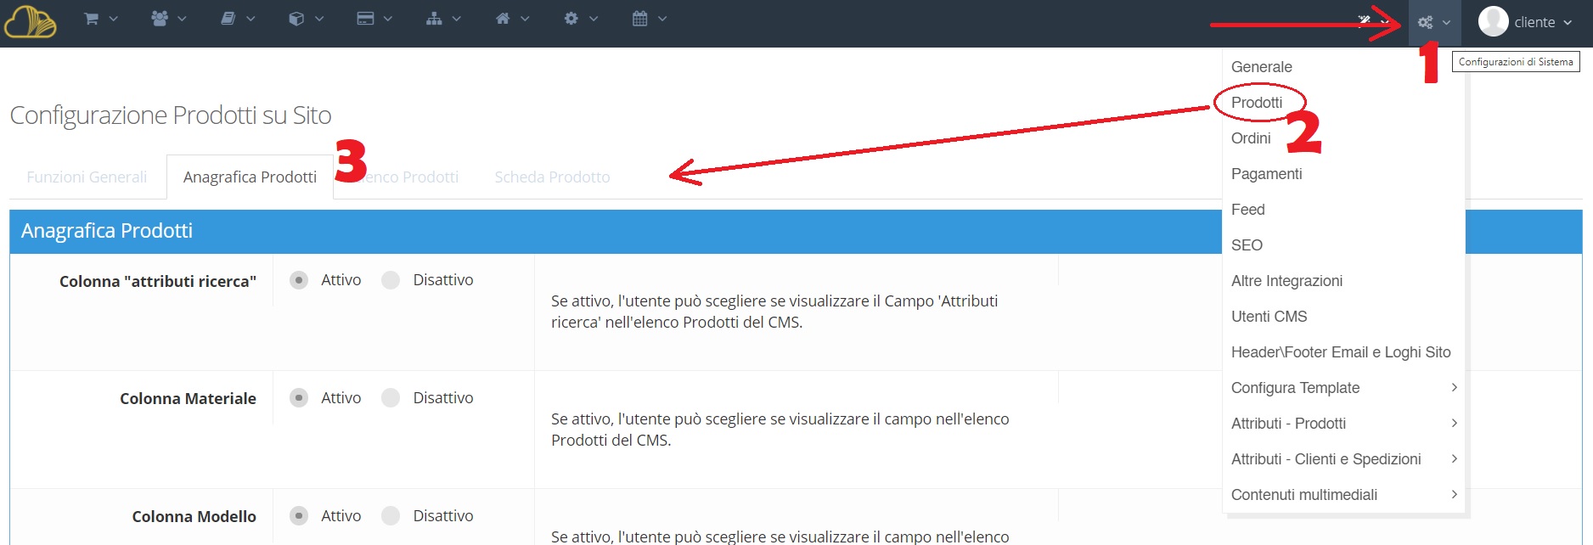Switch to the Funzioni Generali tab

(87, 177)
